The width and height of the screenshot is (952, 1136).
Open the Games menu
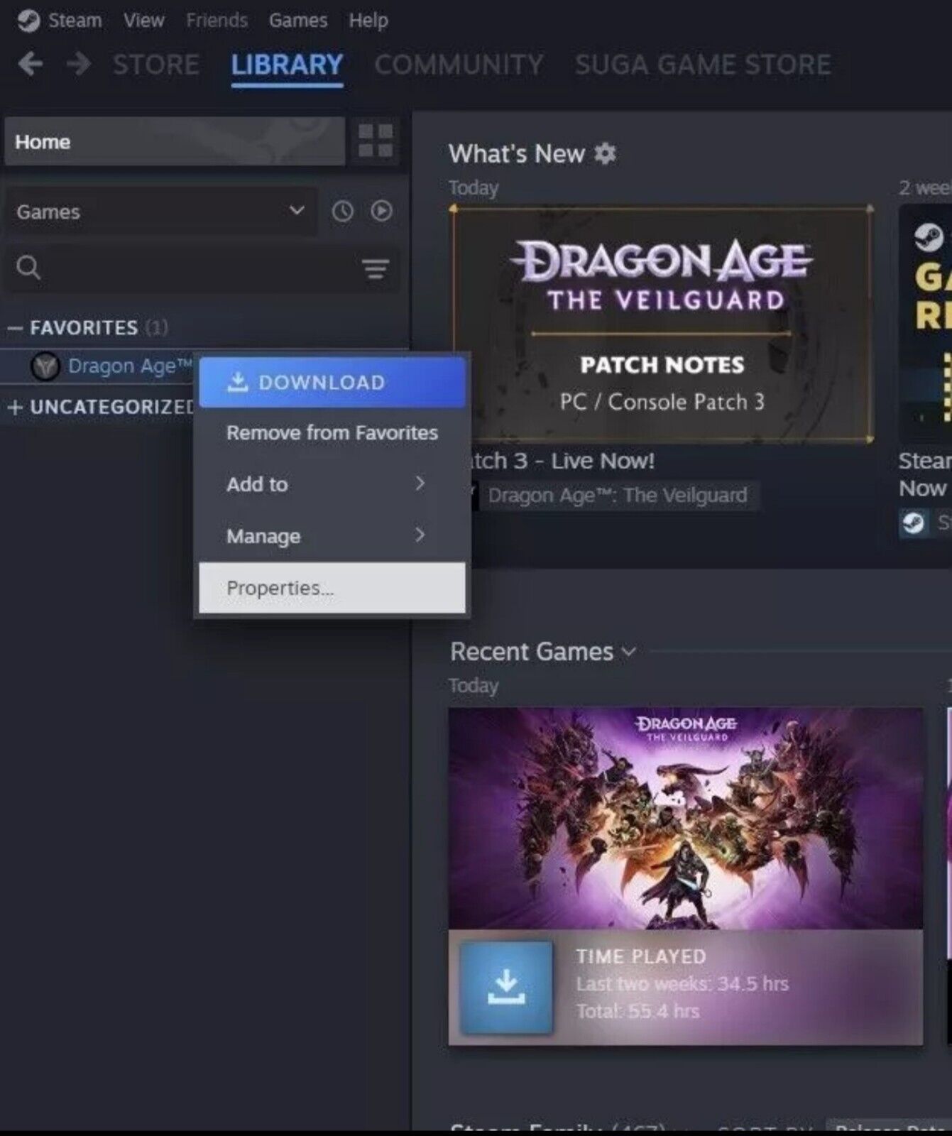tap(297, 21)
